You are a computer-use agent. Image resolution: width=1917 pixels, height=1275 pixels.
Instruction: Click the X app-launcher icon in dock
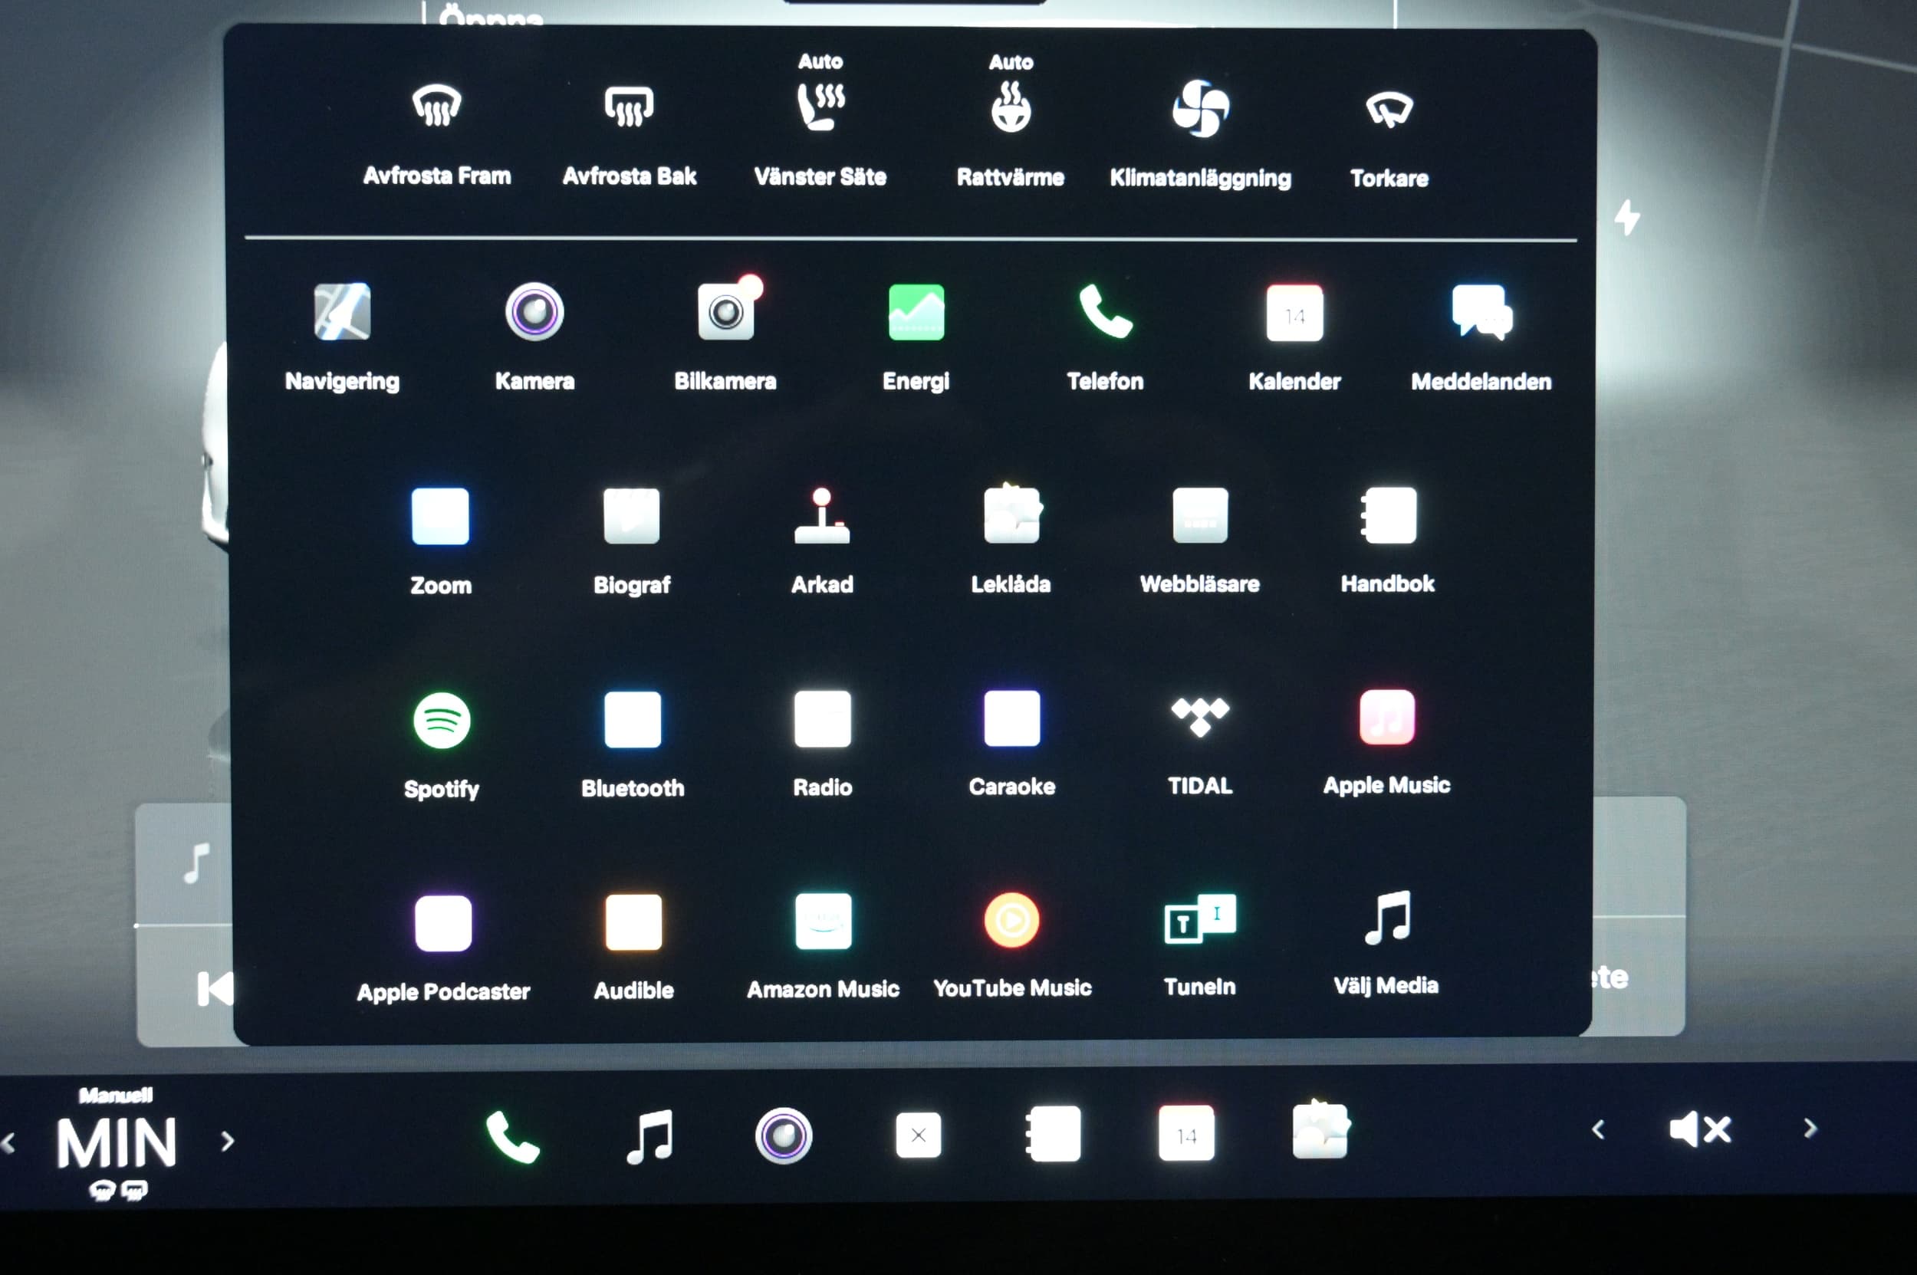[x=918, y=1135]
